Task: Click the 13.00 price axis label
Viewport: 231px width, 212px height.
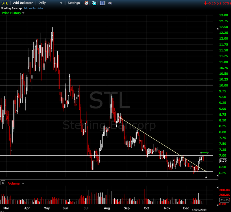Action: [223, 15]
